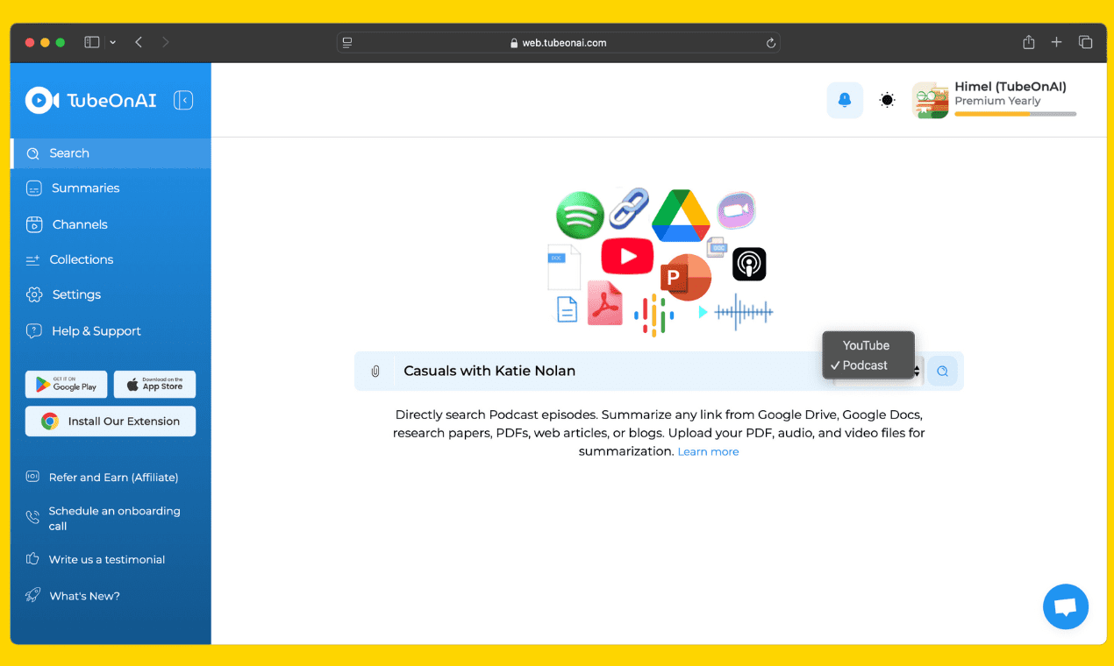
Task: Click the search input with Casuals with Katie Nolan
Action: 610,372
